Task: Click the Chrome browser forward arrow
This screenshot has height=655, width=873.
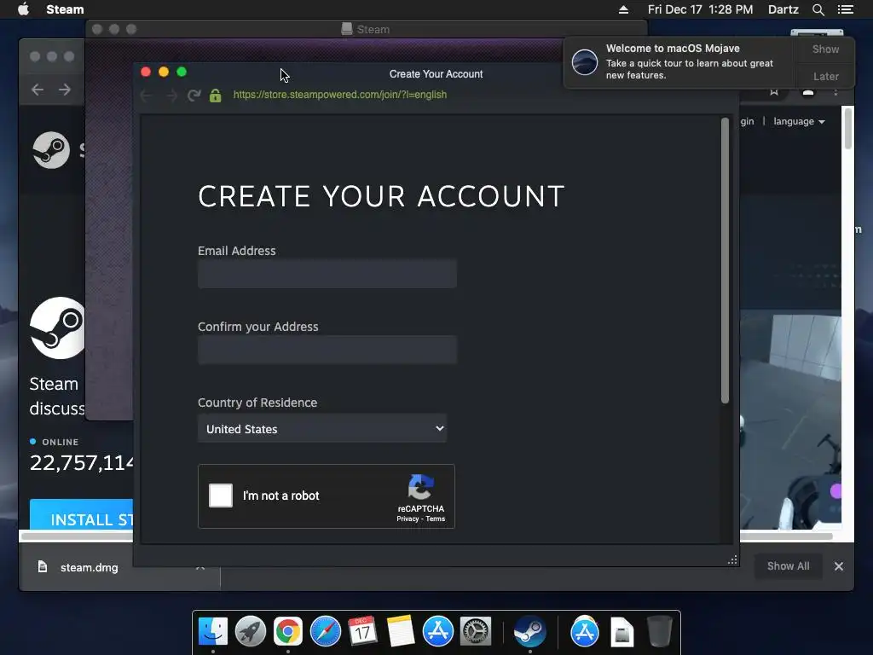Action: coord(65,89)
